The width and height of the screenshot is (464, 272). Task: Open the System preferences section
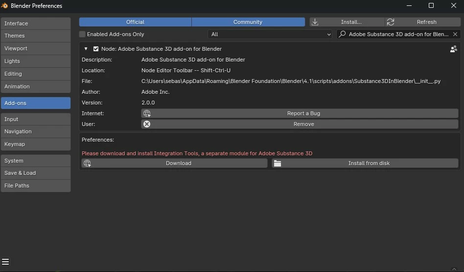[x=36, y=161]
